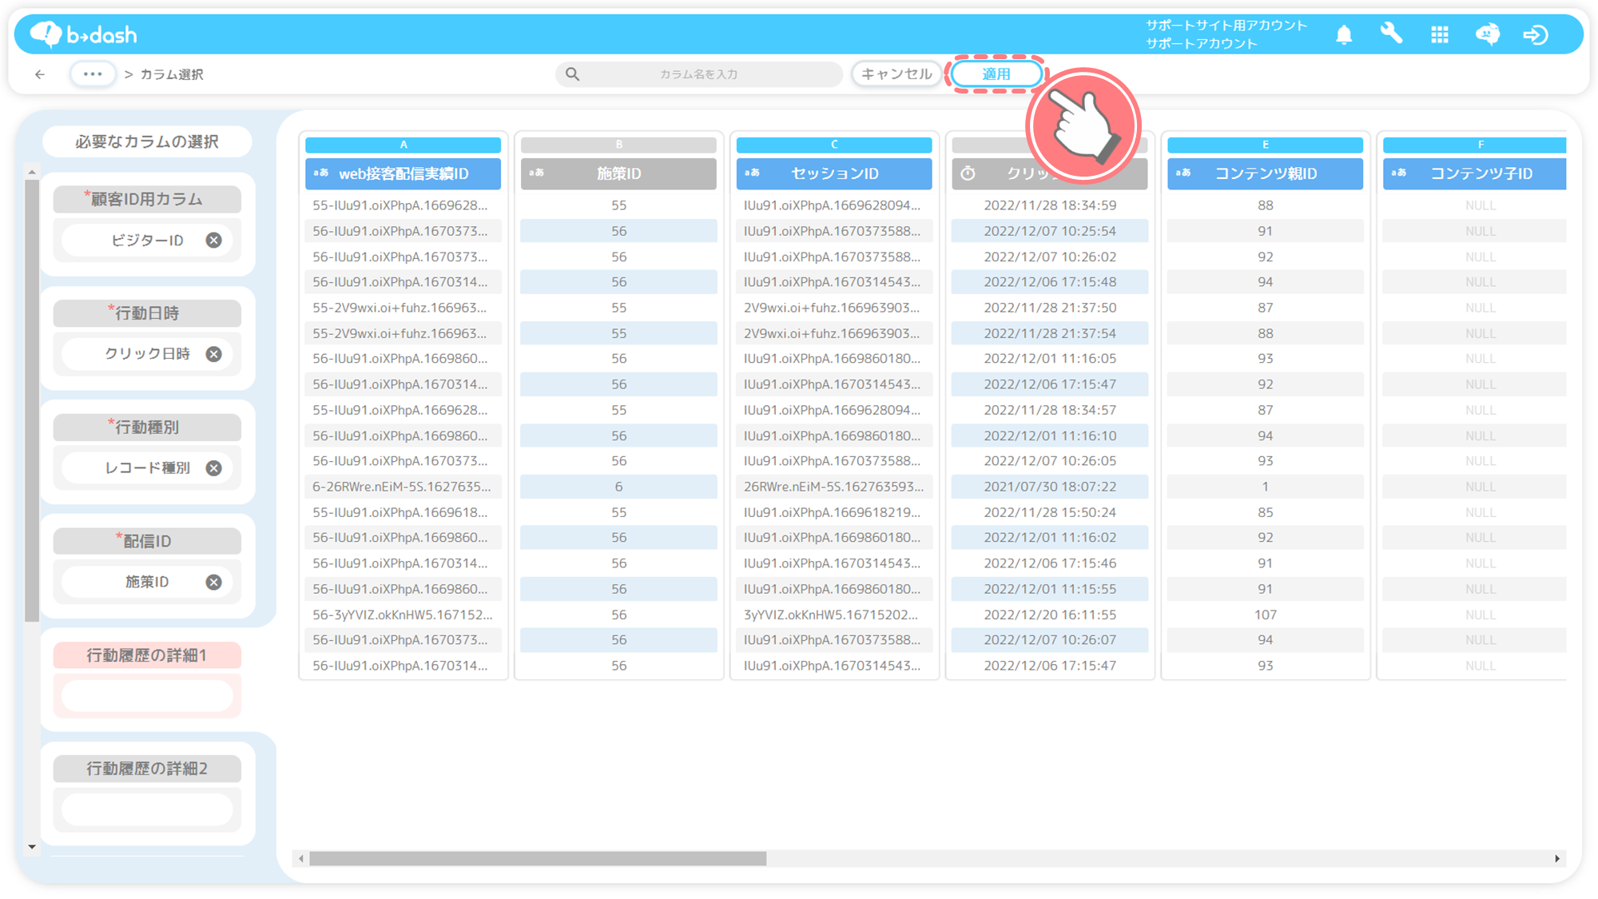Remove レコード種別 from 行動種別
Viewport: 1598px width, 899px height.
213,468
